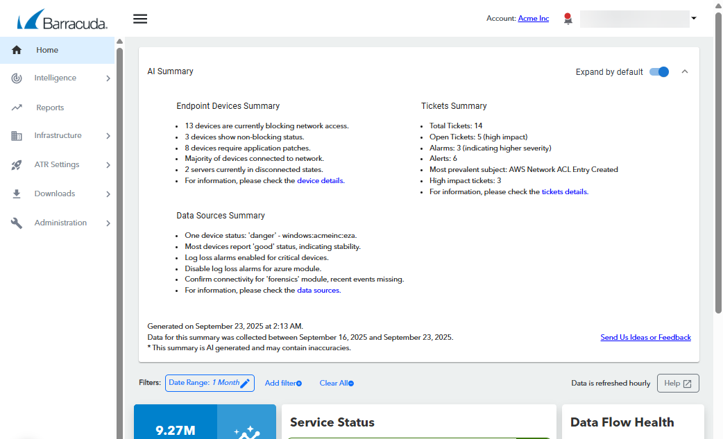
Task: Open the Reports menu item
Action: pos(50,107)
